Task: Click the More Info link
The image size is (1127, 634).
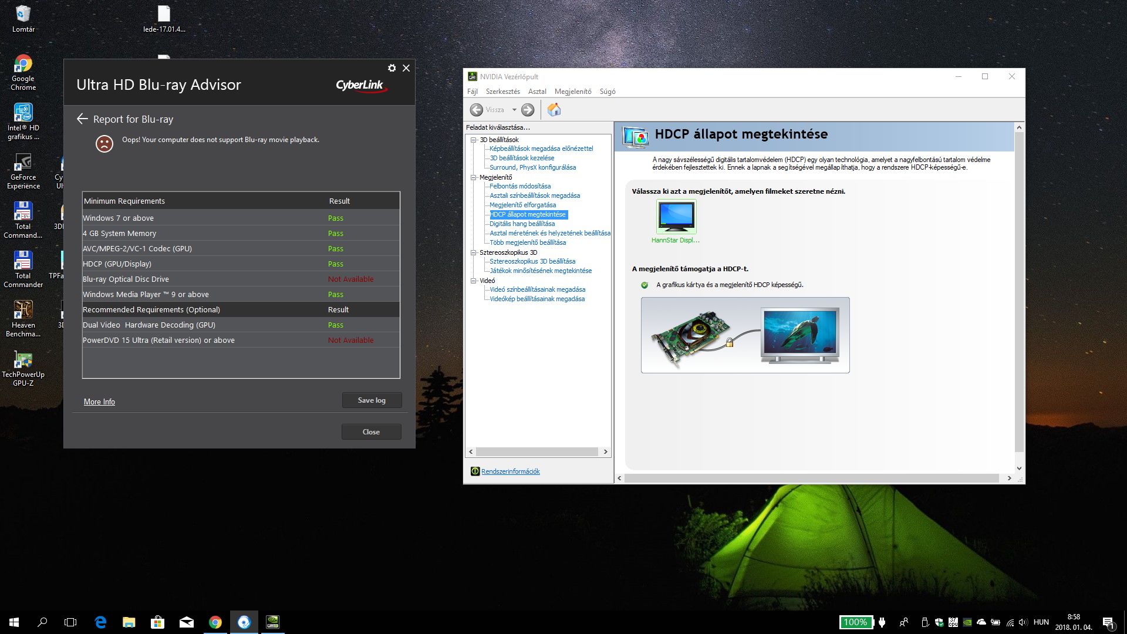Action: point(99,402)
